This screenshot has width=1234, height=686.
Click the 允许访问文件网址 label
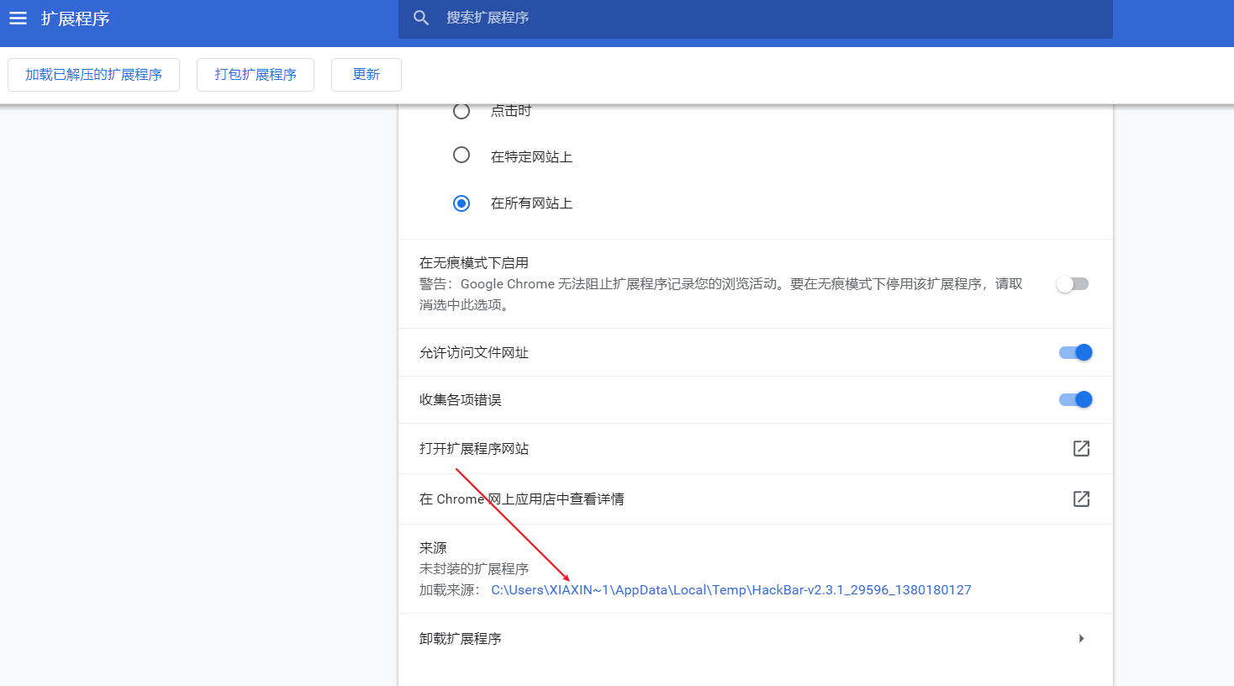click(x=474, y=353)
